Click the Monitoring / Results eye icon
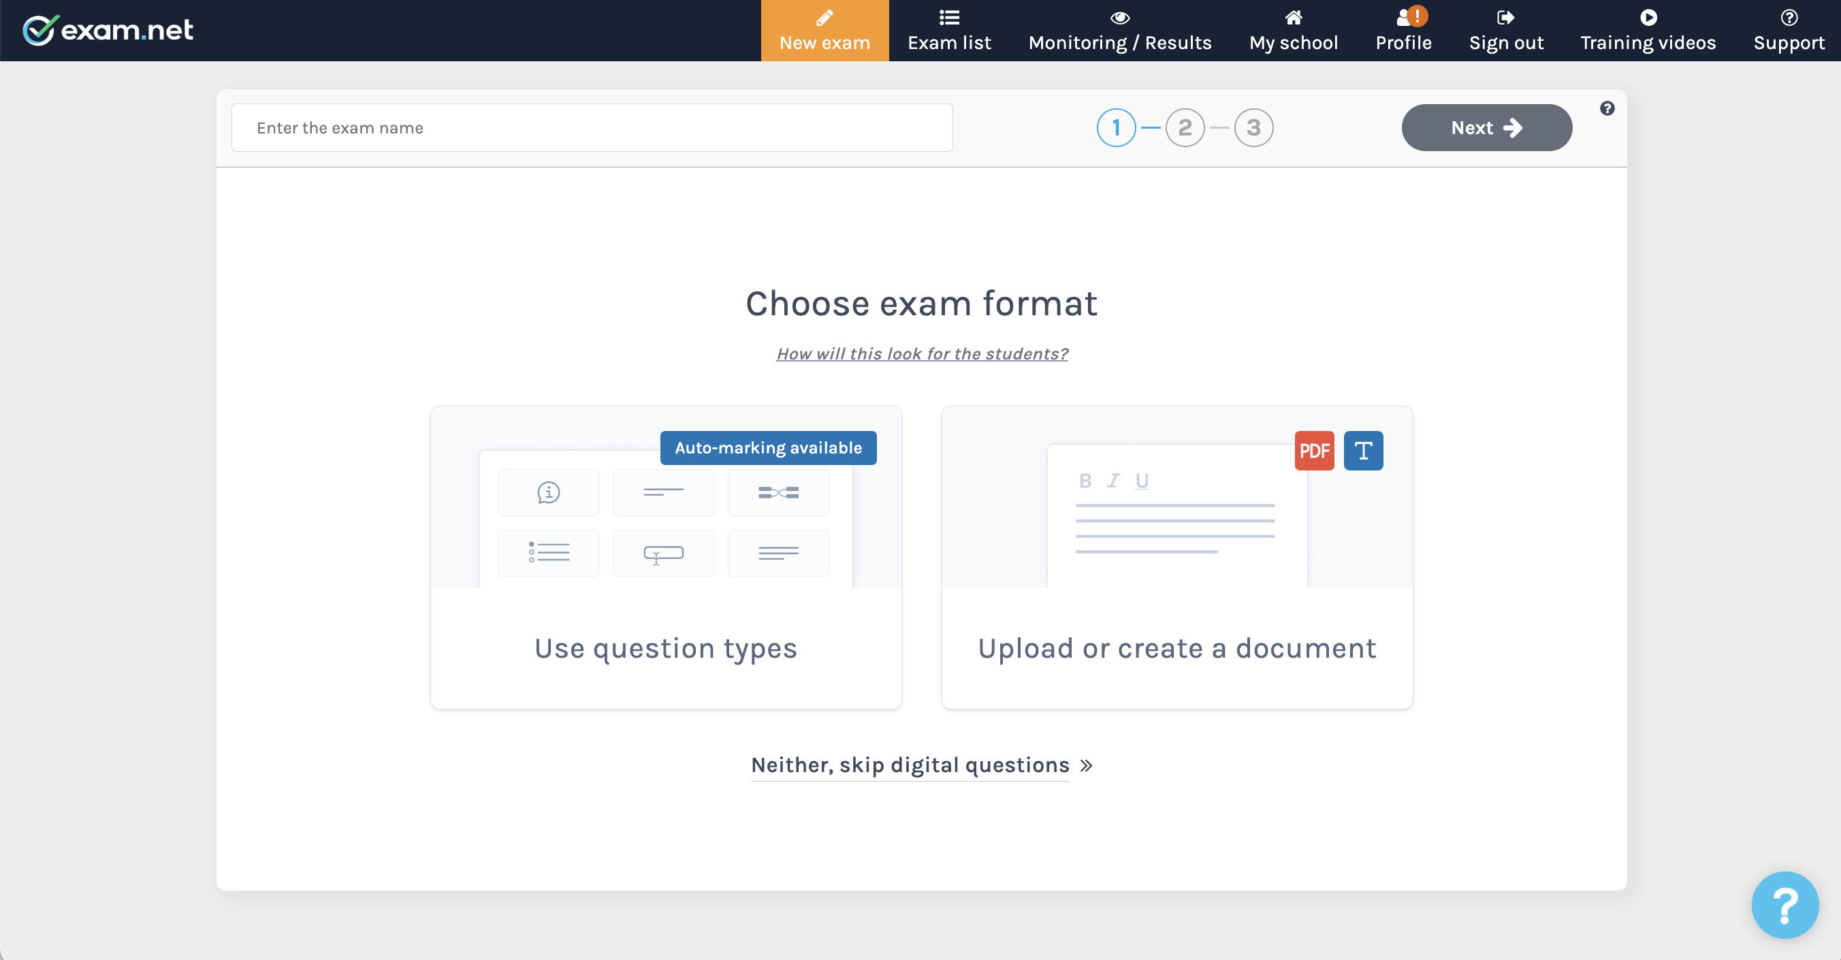 (x=1119, y=18)
